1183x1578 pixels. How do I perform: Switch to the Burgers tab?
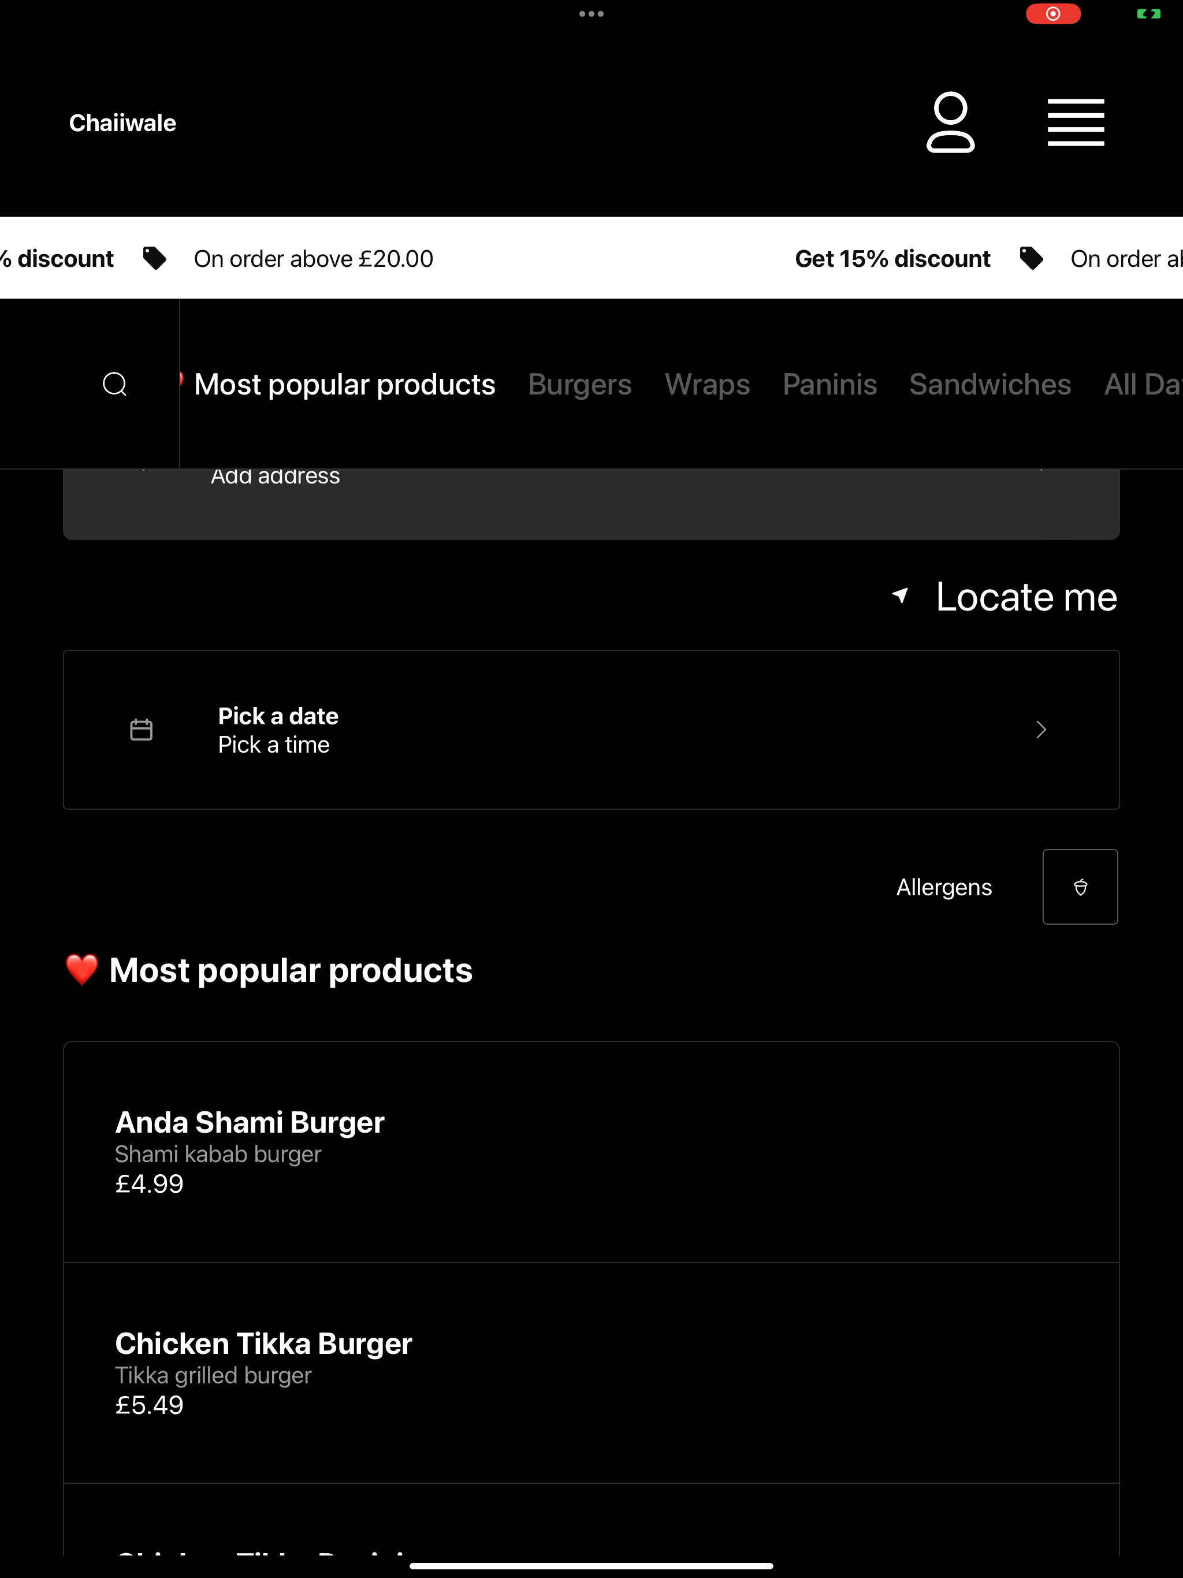[x=580, y=385]
